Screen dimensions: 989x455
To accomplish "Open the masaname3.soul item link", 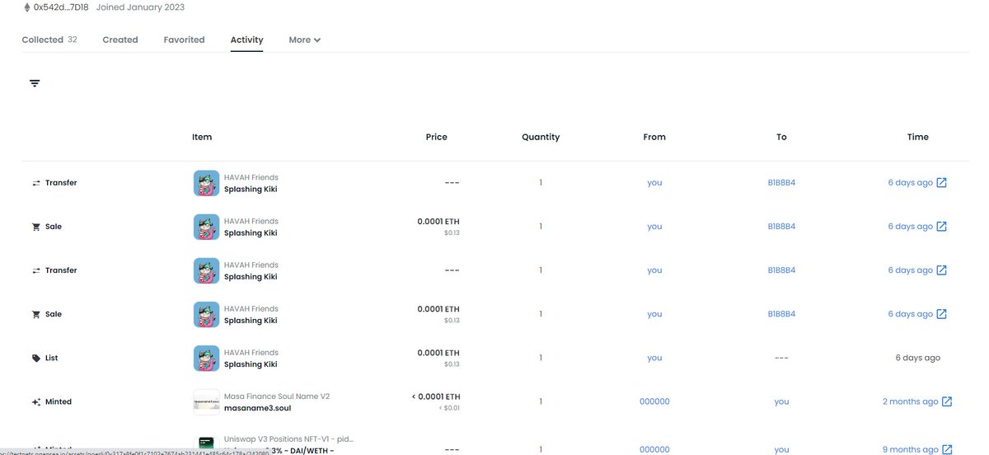I will click(257, 408).
